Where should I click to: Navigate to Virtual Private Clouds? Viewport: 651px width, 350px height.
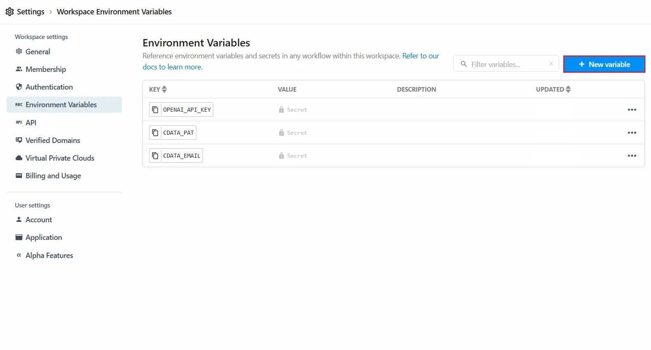click(60, 158)
